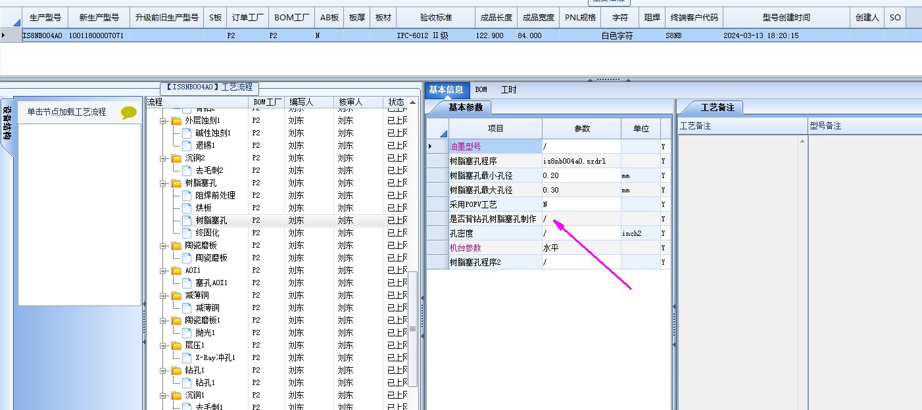Viewport: 922px width, 410px height.
Task: Open the 设备结构 vertical side tab
Action: (7, 125)
